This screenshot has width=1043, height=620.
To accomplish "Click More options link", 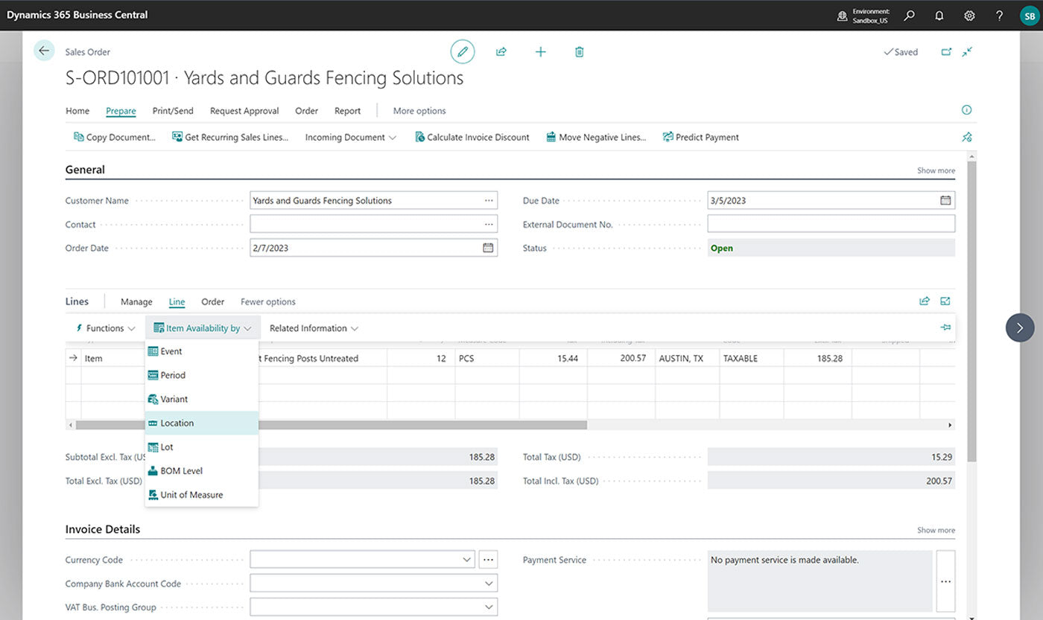I will 419,111.
